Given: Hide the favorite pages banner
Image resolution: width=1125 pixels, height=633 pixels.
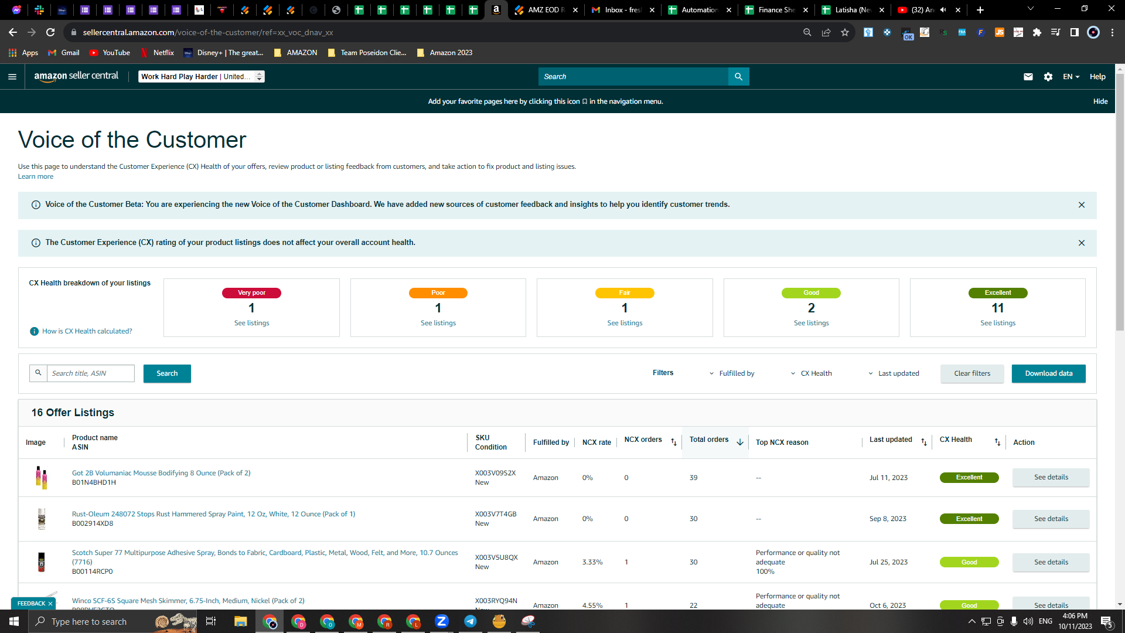Looking at the screenshot, I should point(1100,101).
